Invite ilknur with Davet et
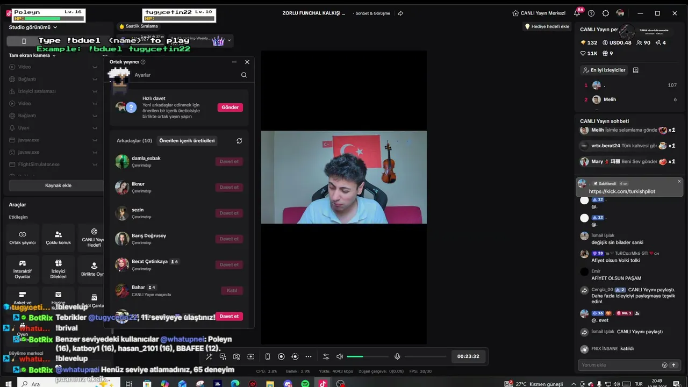The height and width of the screenshot is (387, 688). click(229, 187)
